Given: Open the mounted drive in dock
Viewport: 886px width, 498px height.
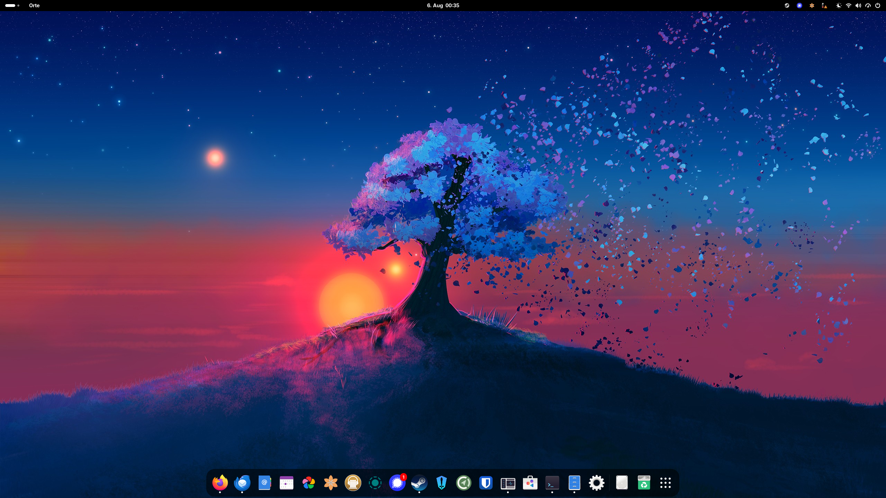Looking at the screenshot, I should tap(622, 483).
